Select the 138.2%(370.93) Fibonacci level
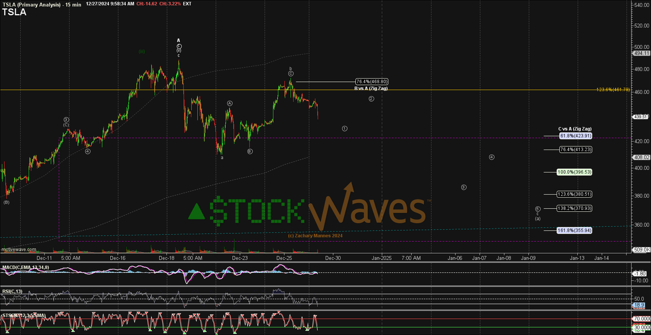The width and height of the screenshot is (651, 335). coord(574,208)
